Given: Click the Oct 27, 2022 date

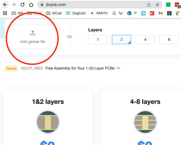Looking at the screenshot, I should (32, 68).
